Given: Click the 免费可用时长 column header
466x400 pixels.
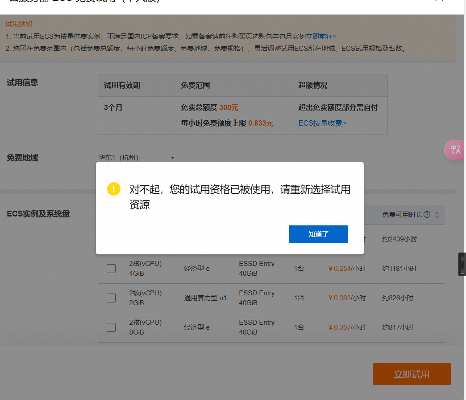Looking at the screenshot, I should click(x=402, y=215).
